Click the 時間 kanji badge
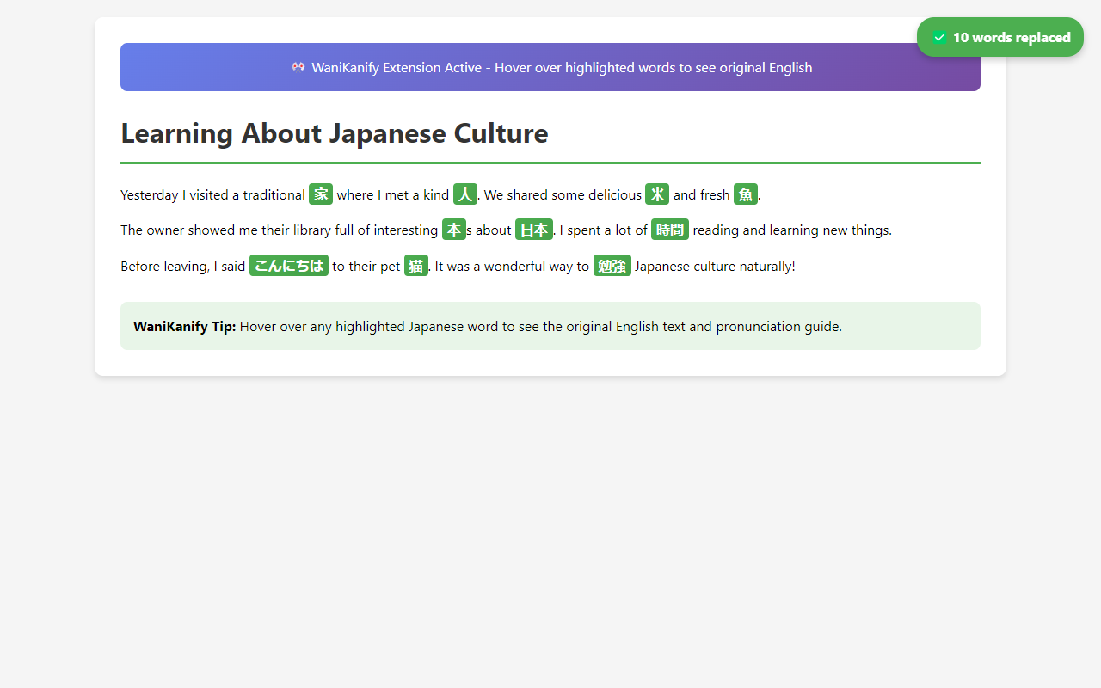This screenshot has height=688, width=1101. (670, 230)
